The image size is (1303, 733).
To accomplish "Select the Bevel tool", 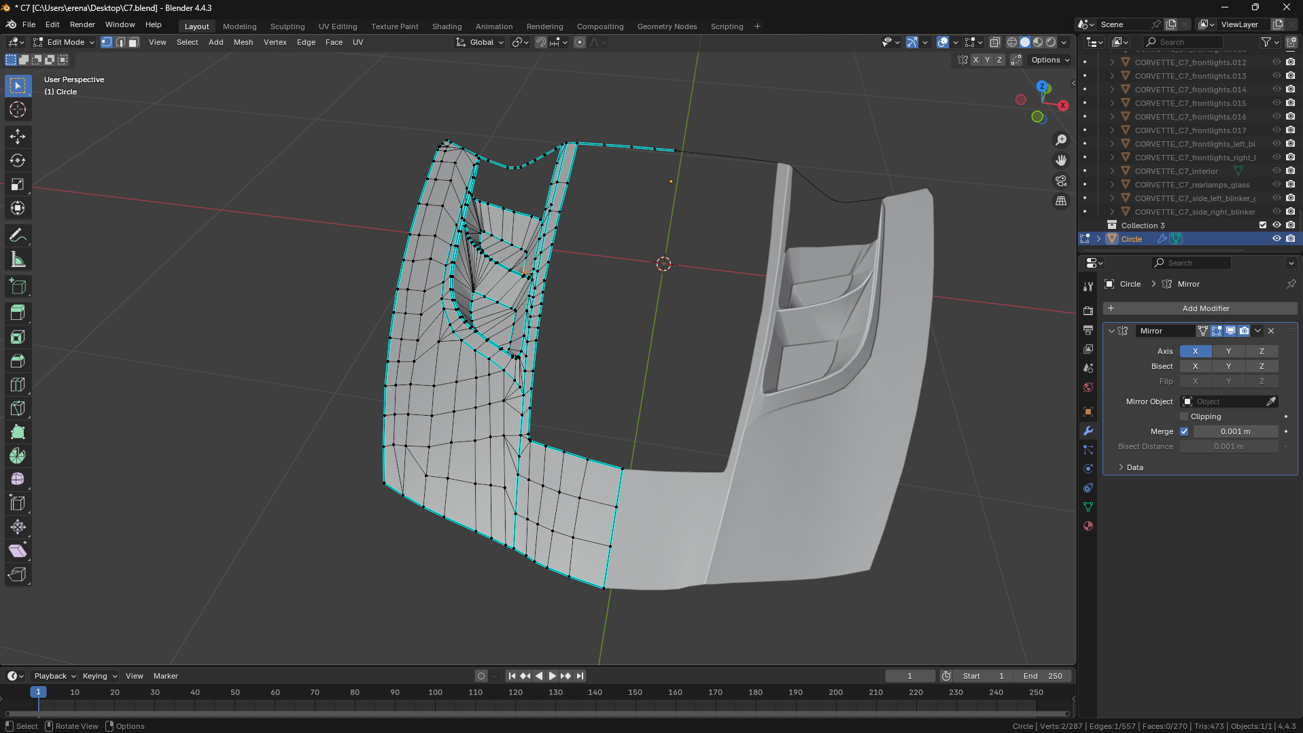I will [x=18, y=361].
